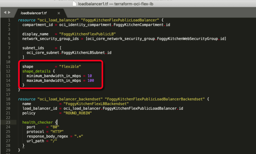256x154 pixels.
Task: Click the value 100 on line 14
Action: coord(91,80)
